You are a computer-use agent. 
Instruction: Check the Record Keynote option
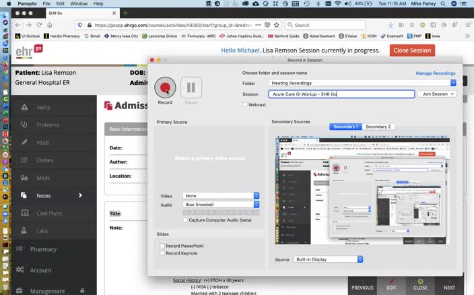coord(162,253)
